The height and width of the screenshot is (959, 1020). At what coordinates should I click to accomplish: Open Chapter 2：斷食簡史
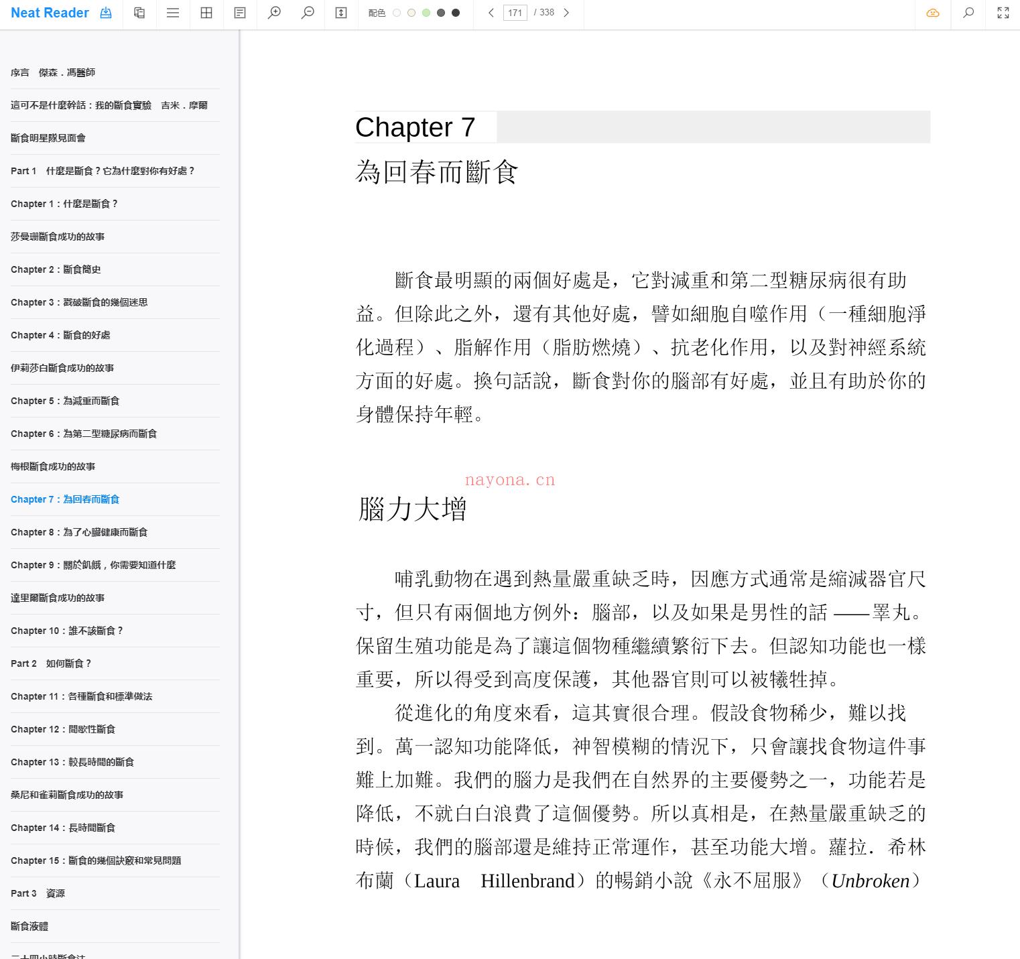[x=115, y=269]
